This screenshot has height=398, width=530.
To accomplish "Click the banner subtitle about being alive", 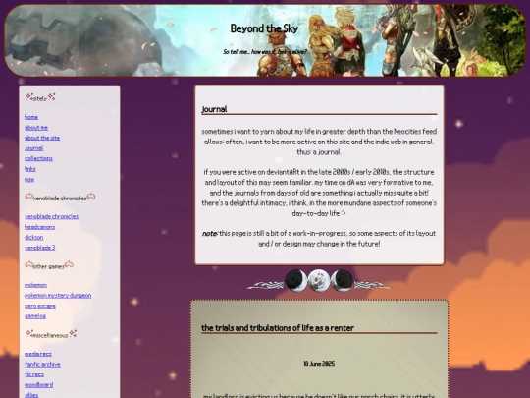I will click(265, 52).
